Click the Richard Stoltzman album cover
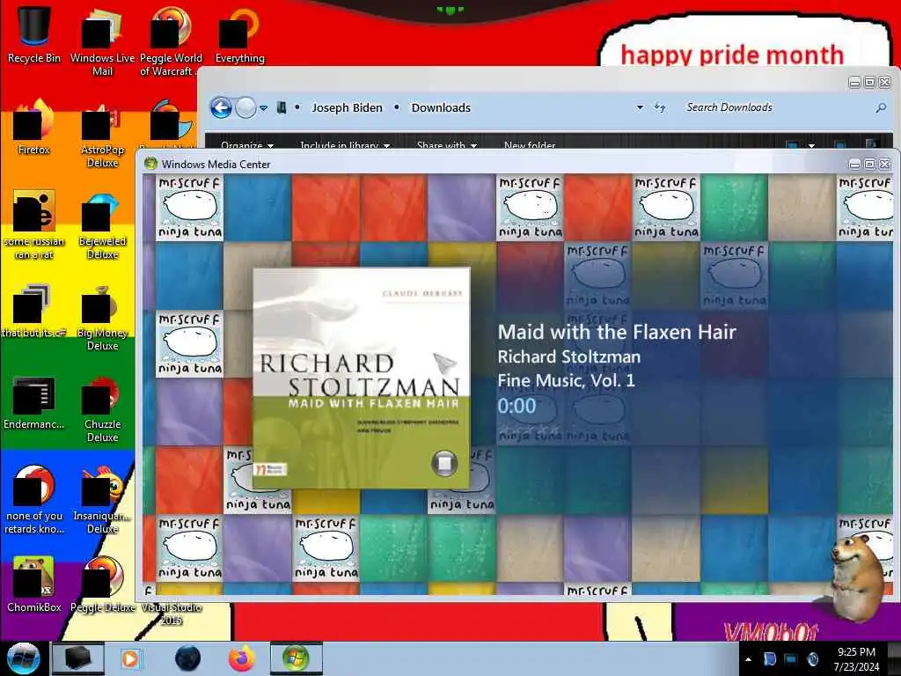Screen dimensions: 901x676 (x=362, y=378)
